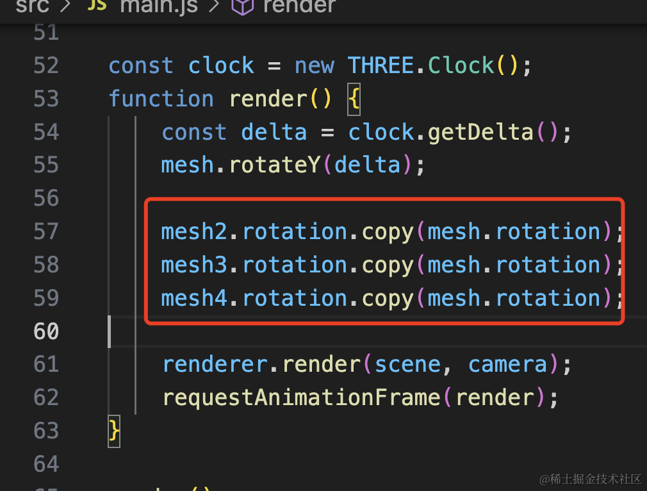The height and width of the screenshot is (491, 647).
Task: Click mesh3 on line 58
Action: 194,265
